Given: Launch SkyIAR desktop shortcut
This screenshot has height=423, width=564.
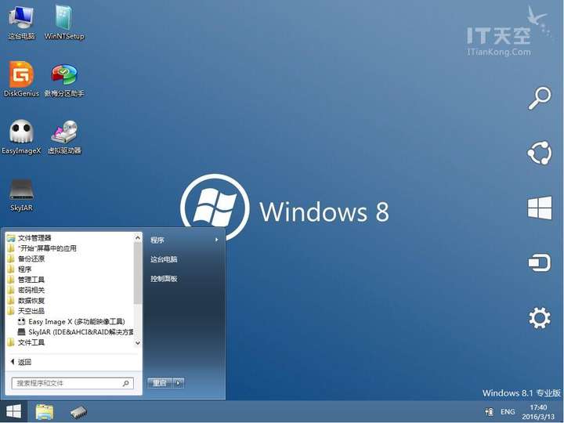Looking at the screenshot, I should (x=21, y=194).
